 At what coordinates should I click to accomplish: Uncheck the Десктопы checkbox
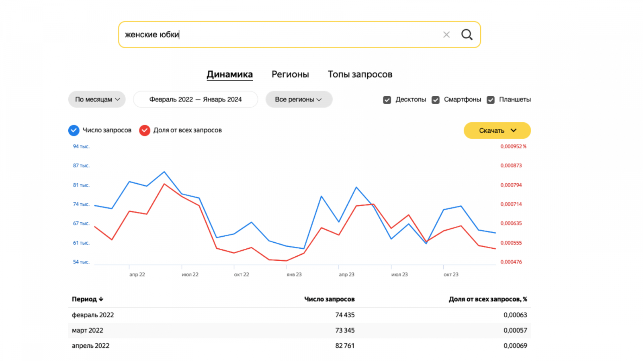(387, 100)
